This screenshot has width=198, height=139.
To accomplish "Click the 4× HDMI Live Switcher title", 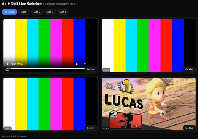I will [x=22, y=4].
